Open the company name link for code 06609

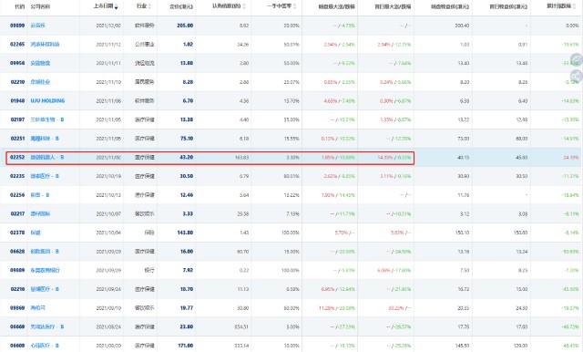pos(45,346)
